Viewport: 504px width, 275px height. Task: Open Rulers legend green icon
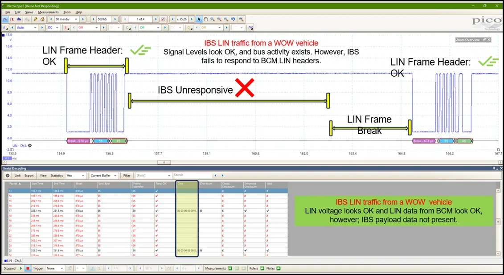262,268
